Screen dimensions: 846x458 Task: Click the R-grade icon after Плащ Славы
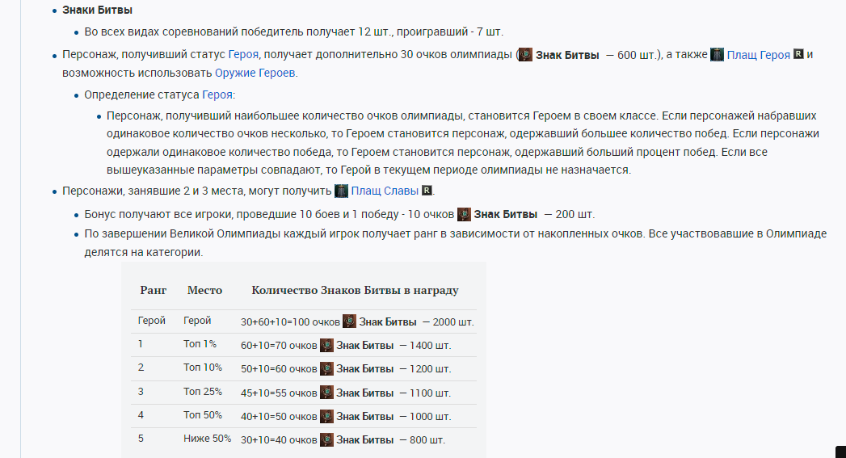pos(427,191)
